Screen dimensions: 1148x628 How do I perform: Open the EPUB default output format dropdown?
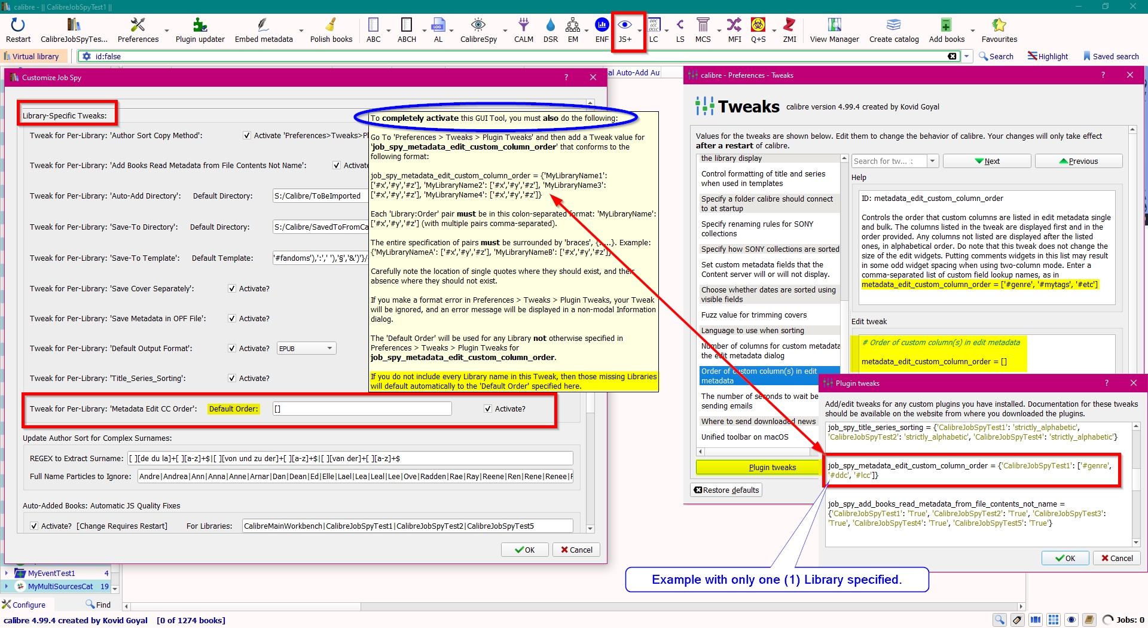[x=306, y=349]
